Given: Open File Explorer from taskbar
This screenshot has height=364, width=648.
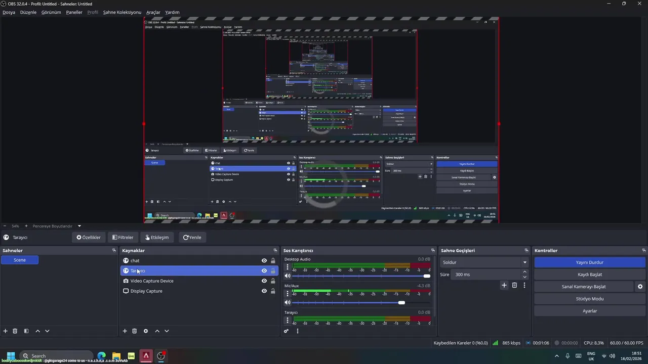Looking at the screenshot, I should pos(116,356).
